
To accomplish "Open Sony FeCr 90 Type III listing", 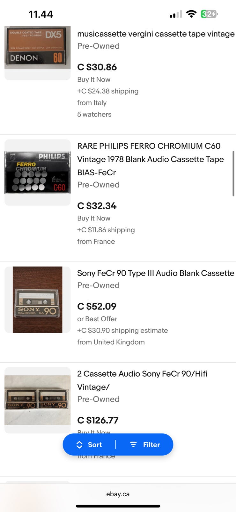I will tap(156, 273).
